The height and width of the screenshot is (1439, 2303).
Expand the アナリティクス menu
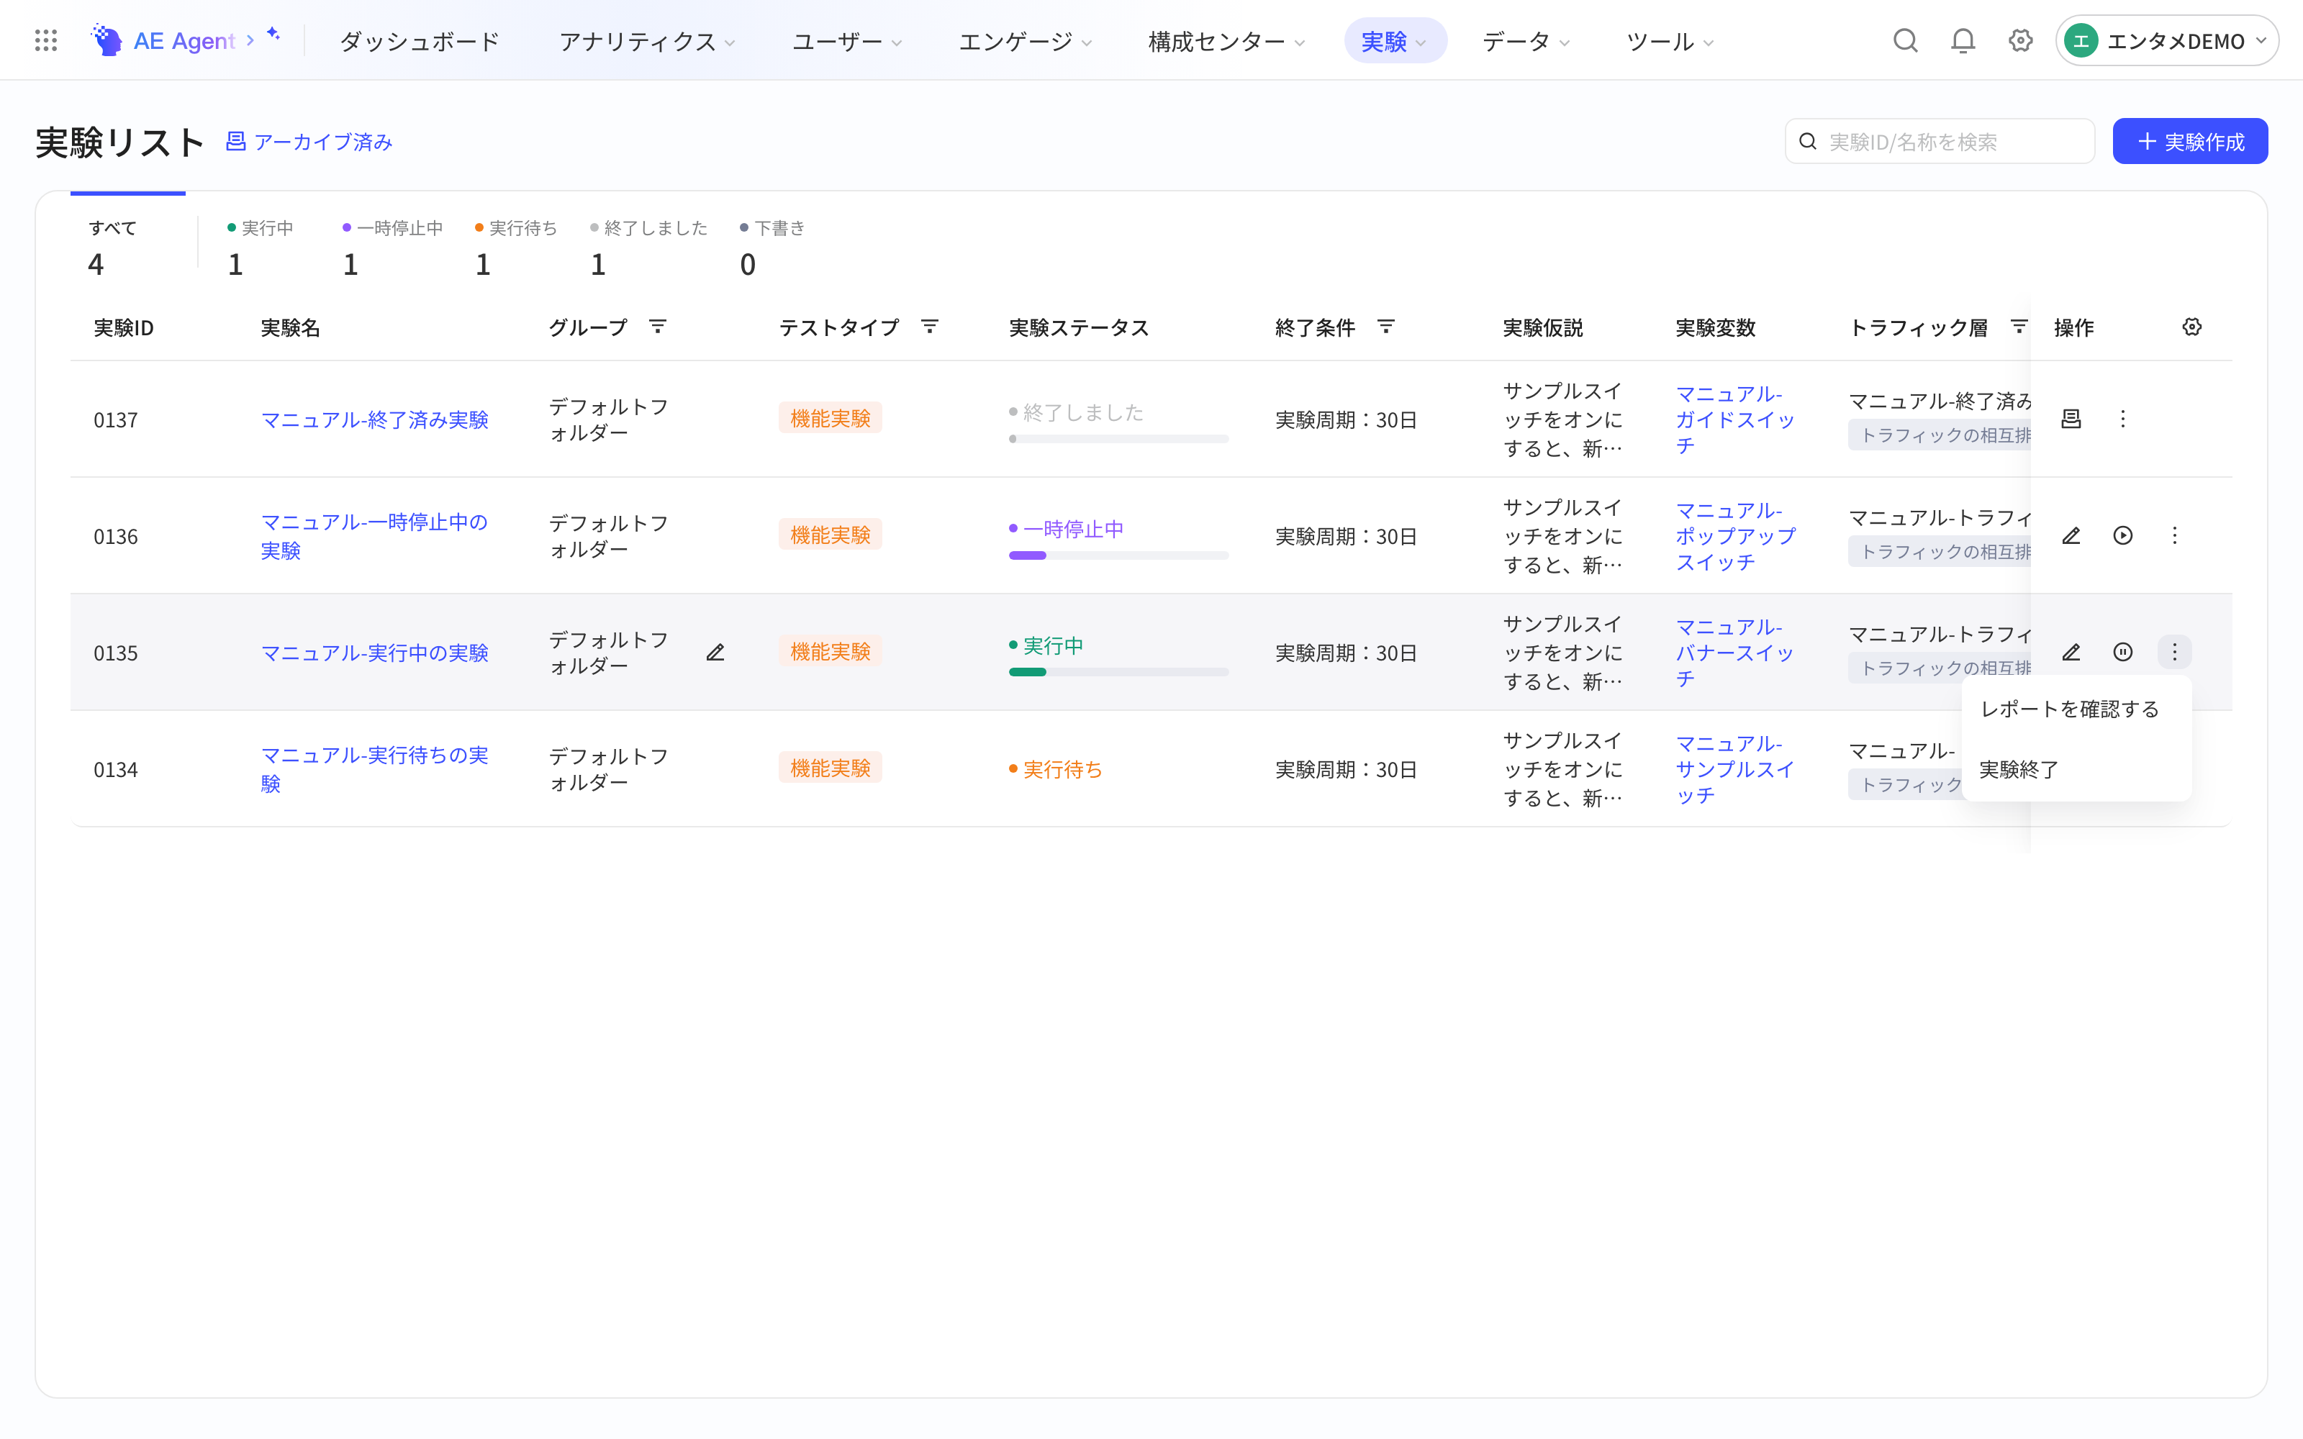click(x=647, y=41)
